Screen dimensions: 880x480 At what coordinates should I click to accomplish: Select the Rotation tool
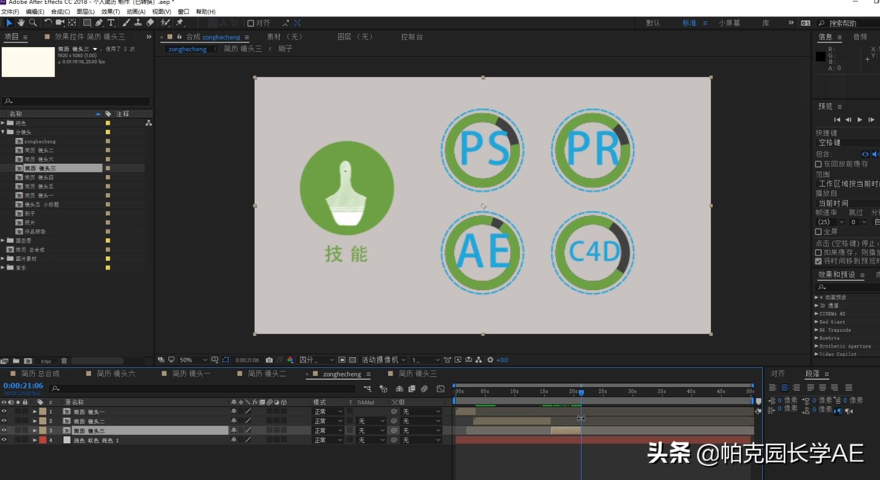point(48,23)
